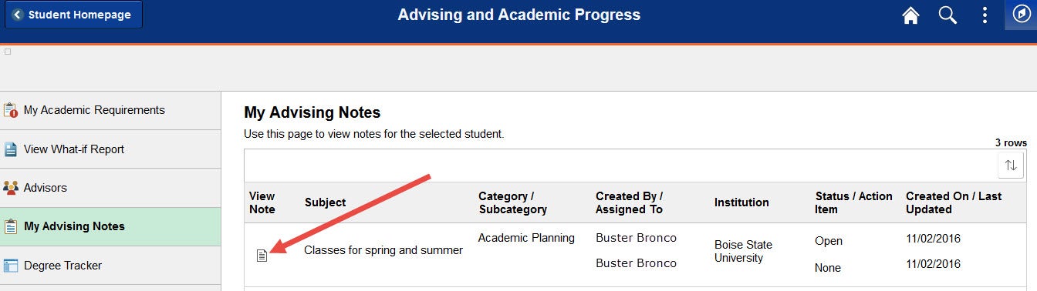This screenshot has width=1037, height=291.
Task: Click the search magnifier icon
Action: (947, 15)
